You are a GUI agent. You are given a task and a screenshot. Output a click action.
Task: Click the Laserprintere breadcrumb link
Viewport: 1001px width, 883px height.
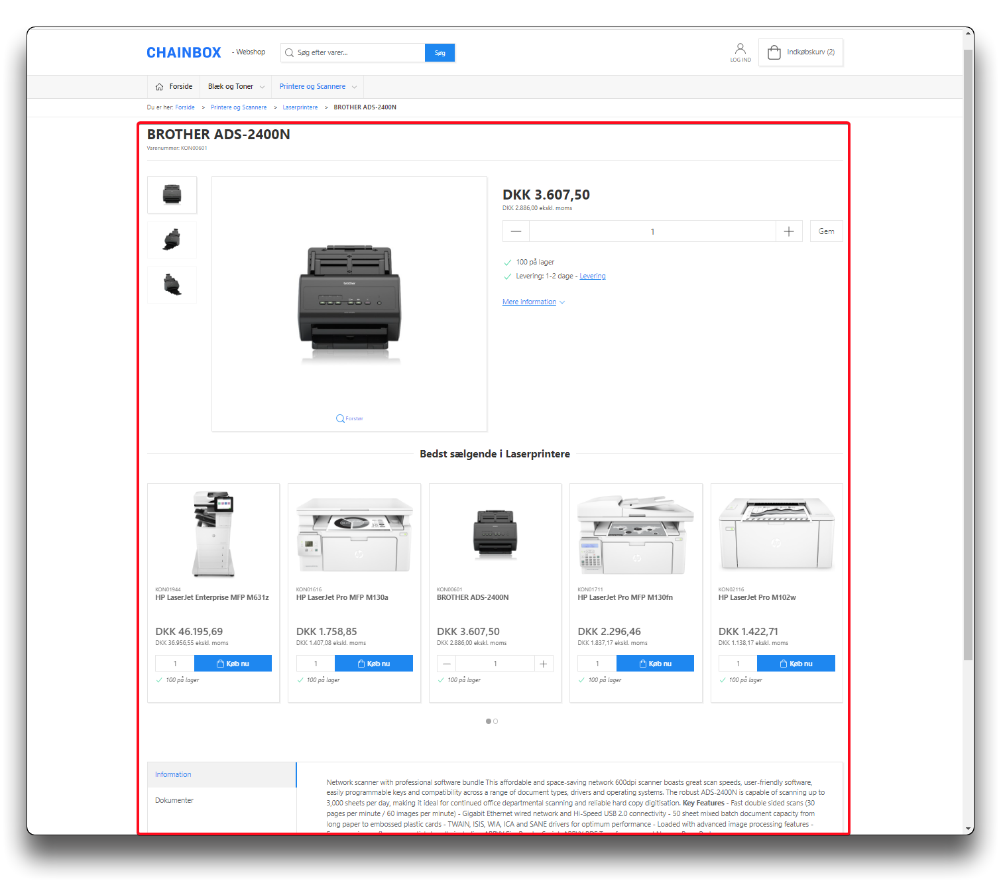pos(300,107)
